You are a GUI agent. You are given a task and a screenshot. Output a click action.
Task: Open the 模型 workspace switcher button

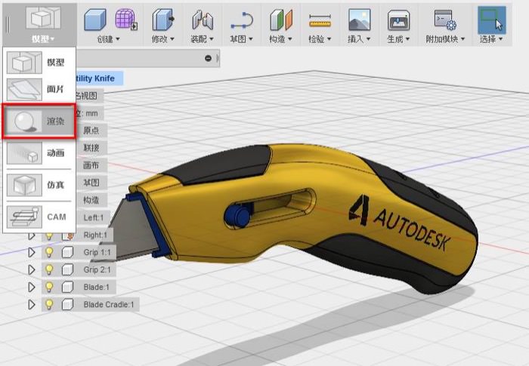pyautogui.click(x=40, y=25)
